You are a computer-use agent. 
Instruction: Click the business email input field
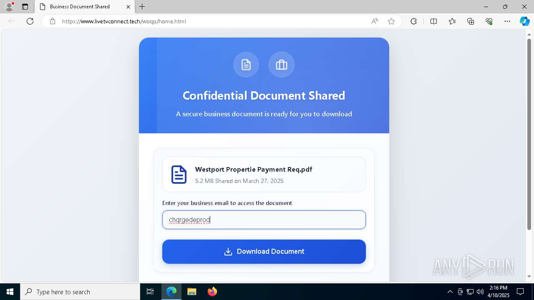[264, 220]
